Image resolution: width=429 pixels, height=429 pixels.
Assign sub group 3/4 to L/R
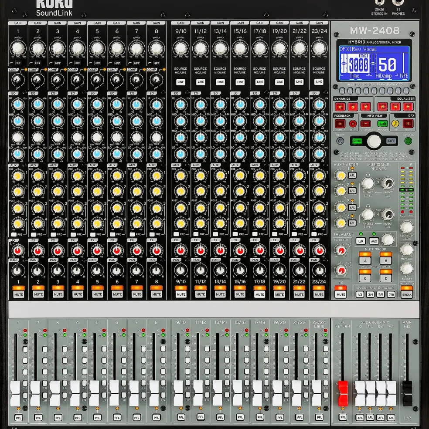click(x=371, y=295)
